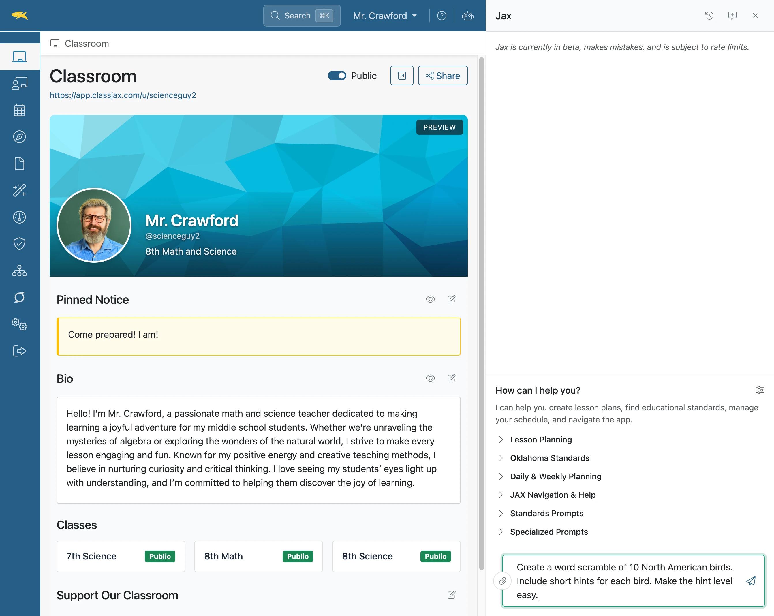Click the classroom page vertical scrollbar

[x=481, y=312]
